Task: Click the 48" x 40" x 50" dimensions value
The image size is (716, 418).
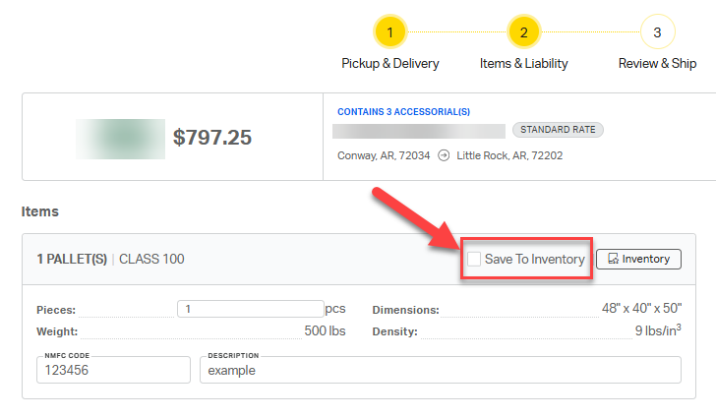Action: 641,309
